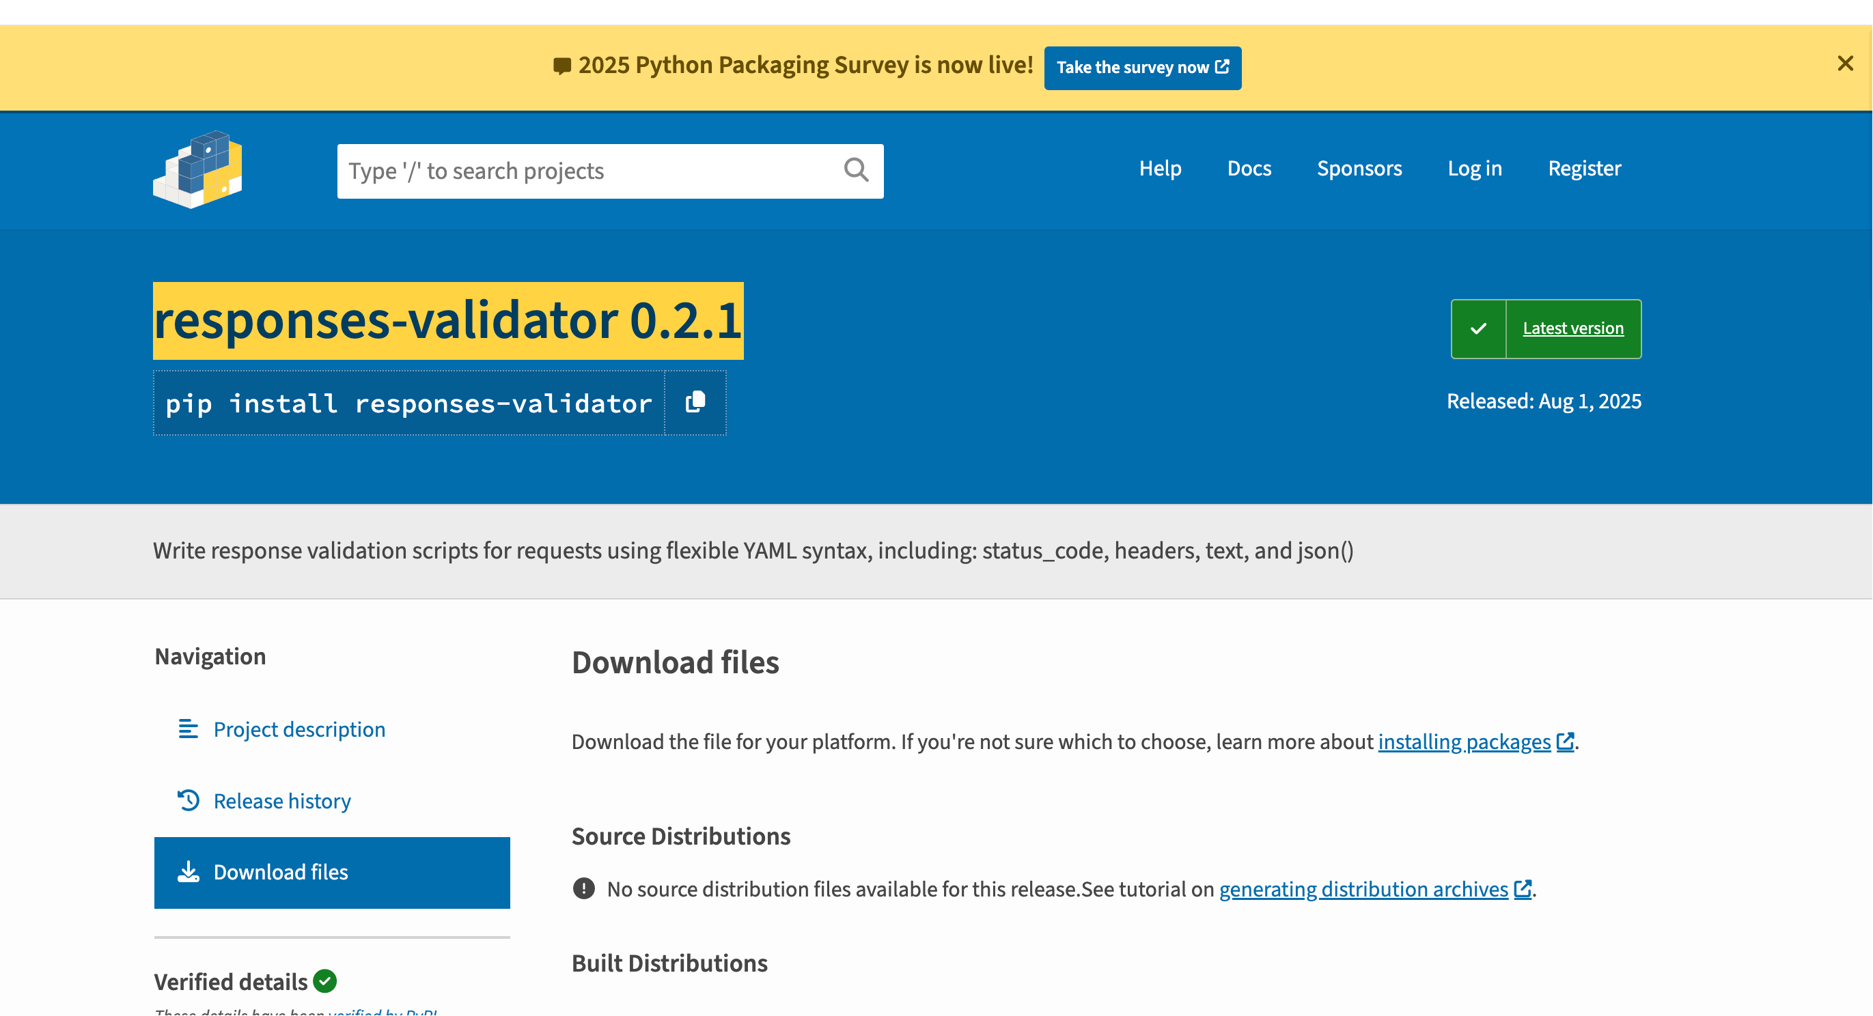This screenshot has width=1873, height=1016.
Task: Copy the pip install command to clipboard
Action: click(x=695, y=403)
